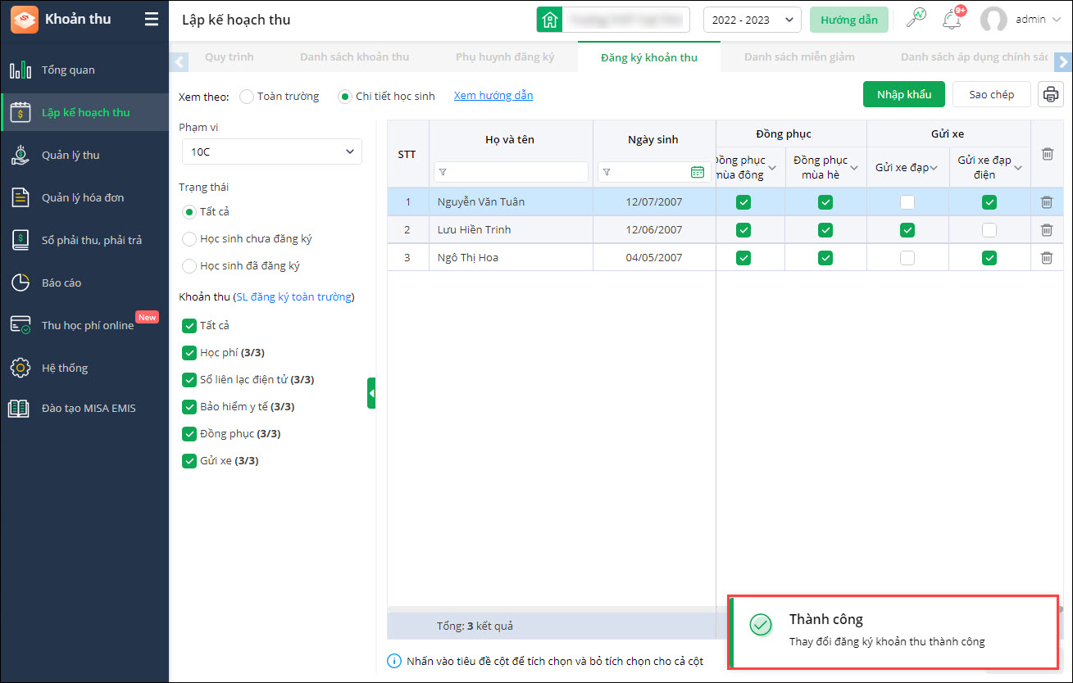The image size is (1073, 683).
Task: Switch to the Danh sách miễn giảm tab
Action: pos(798,57)
